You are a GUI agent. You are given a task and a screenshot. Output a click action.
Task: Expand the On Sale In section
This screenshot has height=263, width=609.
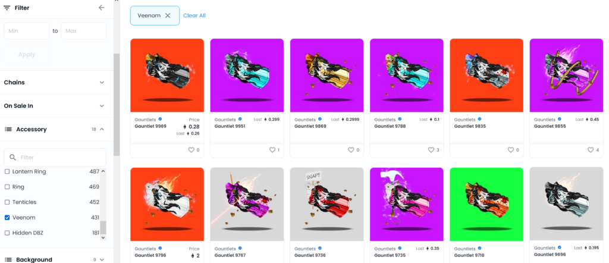(54, 106)
